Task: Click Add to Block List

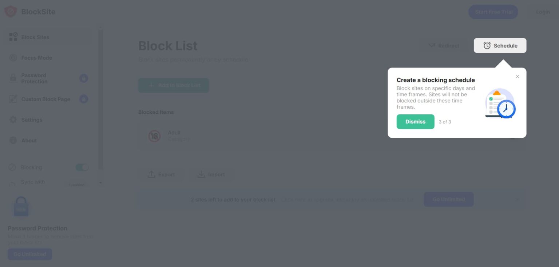Action: 173,85
